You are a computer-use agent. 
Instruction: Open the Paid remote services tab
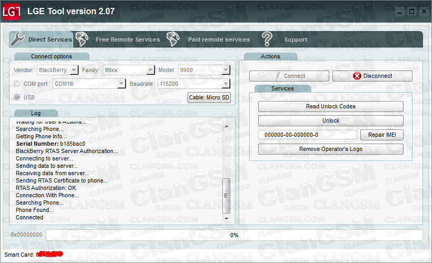(x=219, y=39)
